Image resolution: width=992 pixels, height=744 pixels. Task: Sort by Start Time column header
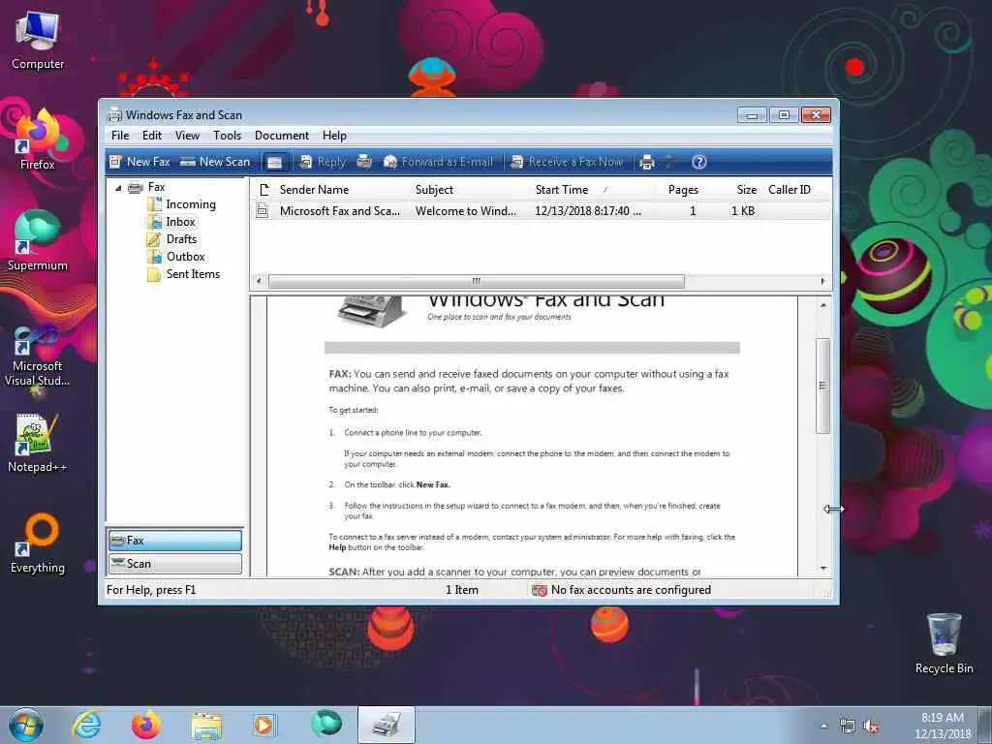(x=592, y=190)
